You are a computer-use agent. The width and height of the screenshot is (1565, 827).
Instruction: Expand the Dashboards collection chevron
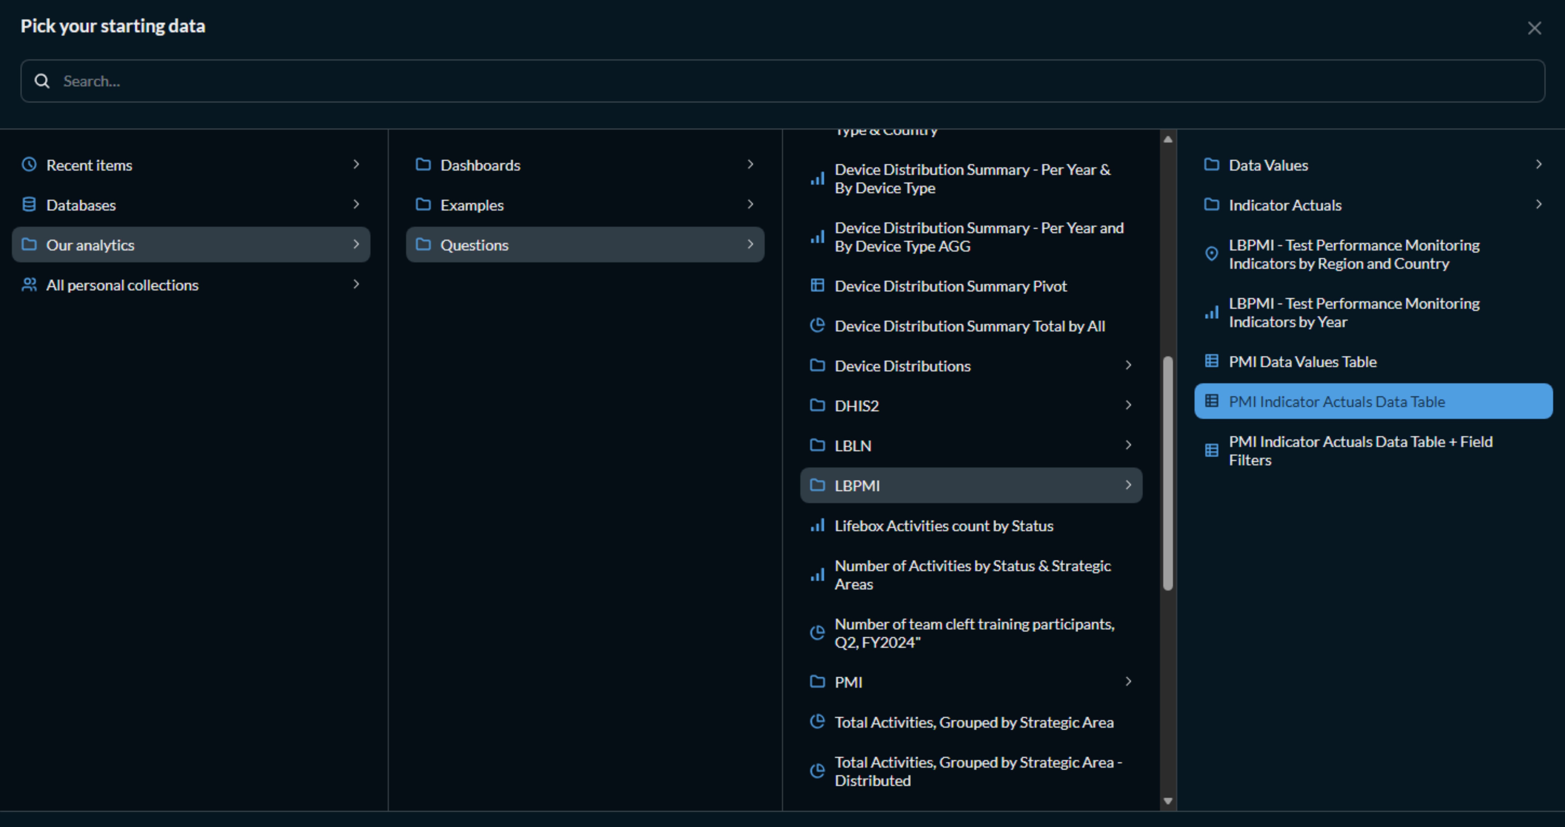pos(751,165)
